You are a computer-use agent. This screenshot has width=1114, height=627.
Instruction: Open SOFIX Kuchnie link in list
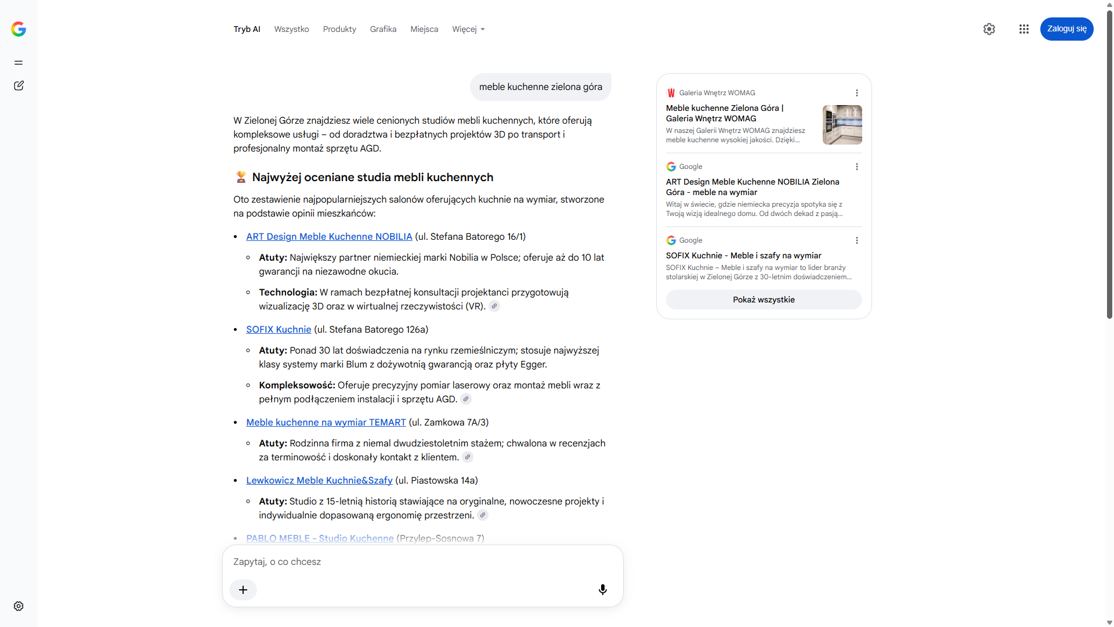tap(278, 330)
